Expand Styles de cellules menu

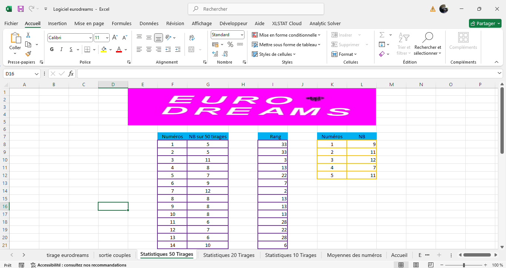[x=274, y=54]
